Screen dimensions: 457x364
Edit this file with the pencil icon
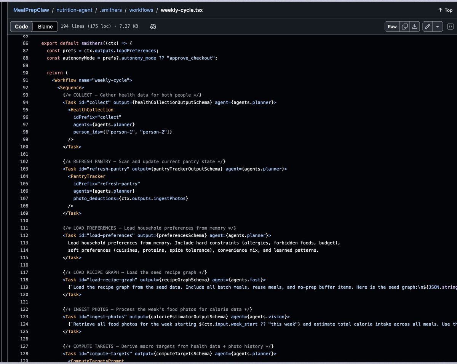428,26
